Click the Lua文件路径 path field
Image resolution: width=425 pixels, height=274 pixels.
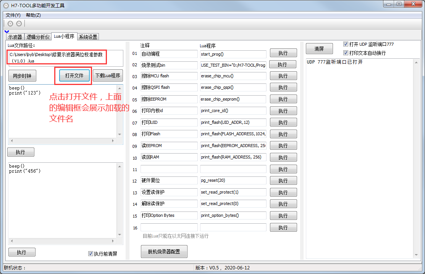point(66,58)
